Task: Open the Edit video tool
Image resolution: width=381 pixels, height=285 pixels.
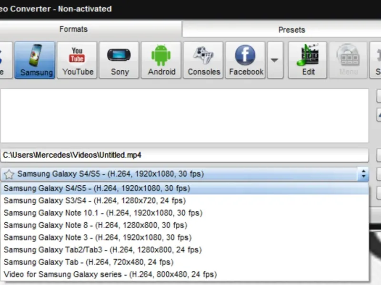Action: pos(308,60)
